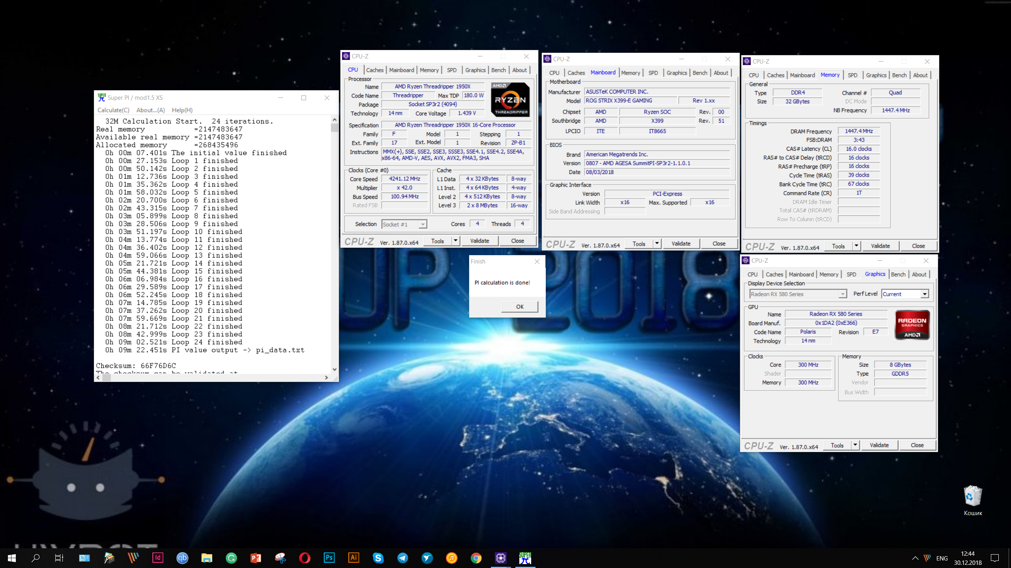
Task: Open the taskbar search magnifier
Action: pos(36,558)
